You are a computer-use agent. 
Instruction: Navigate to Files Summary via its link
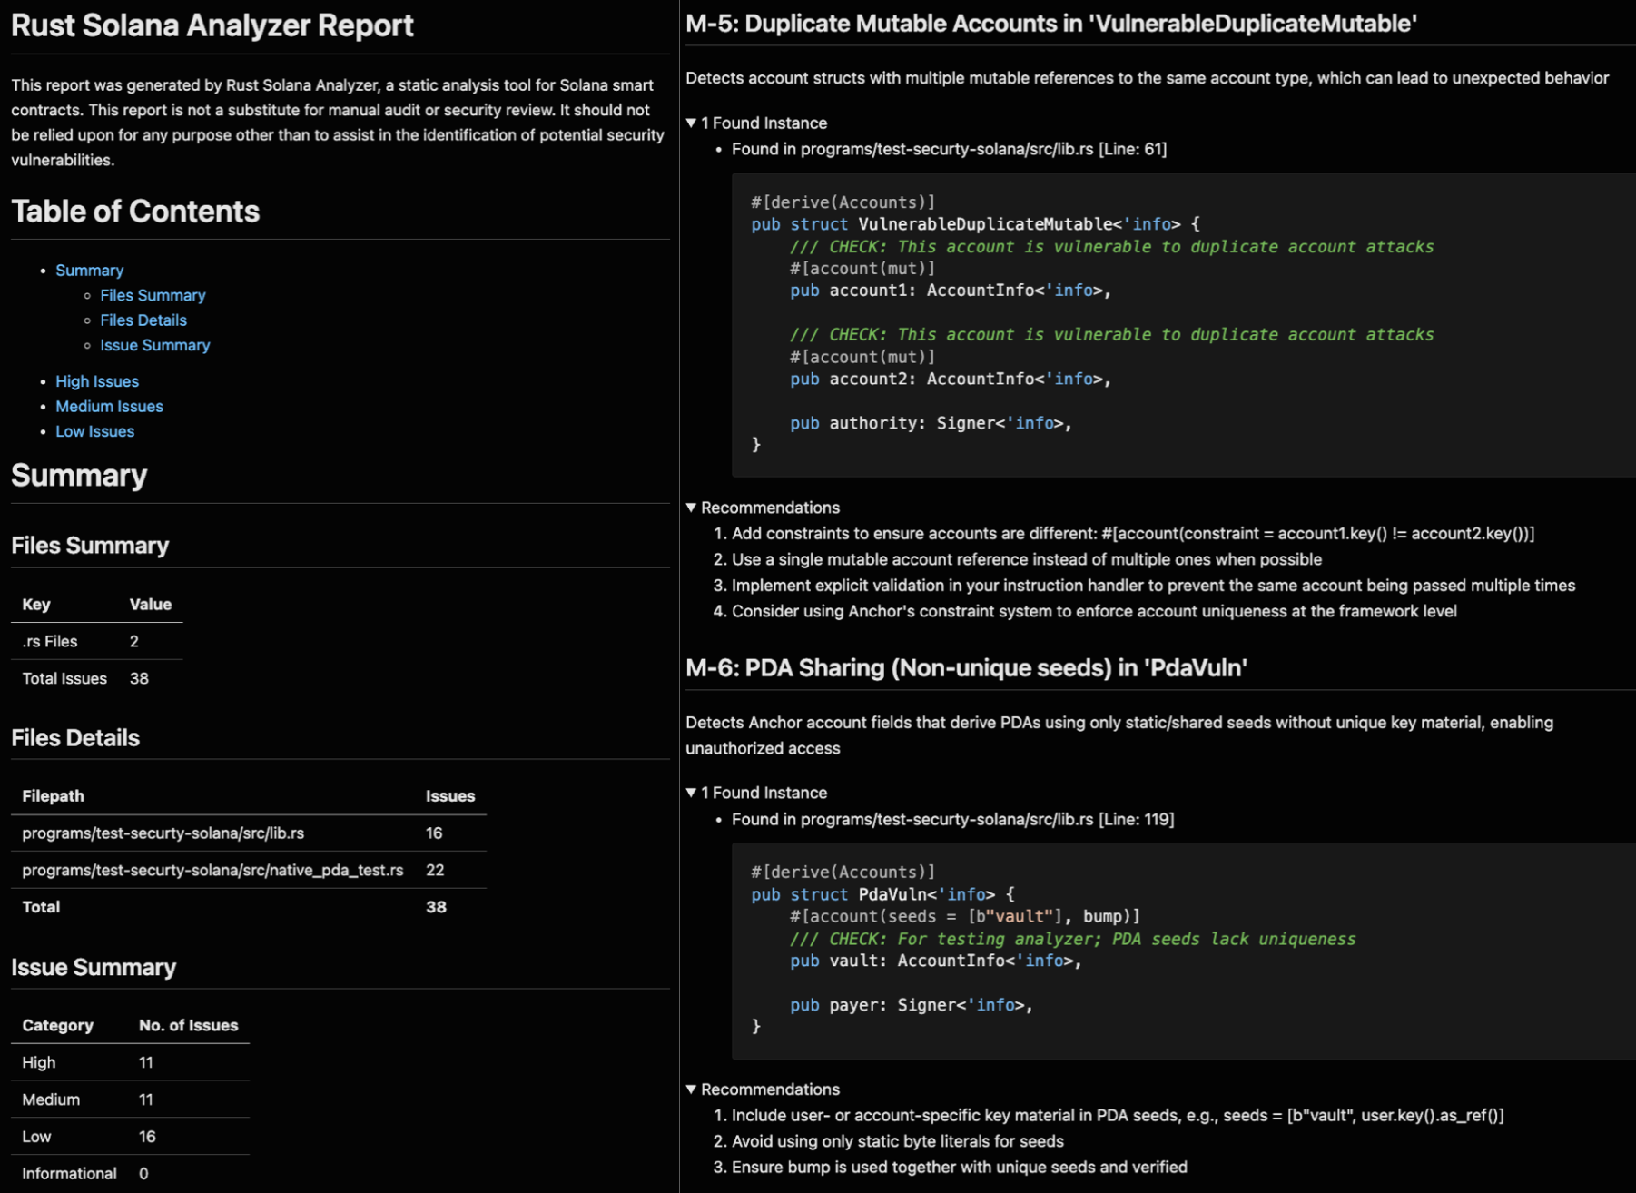153,295
